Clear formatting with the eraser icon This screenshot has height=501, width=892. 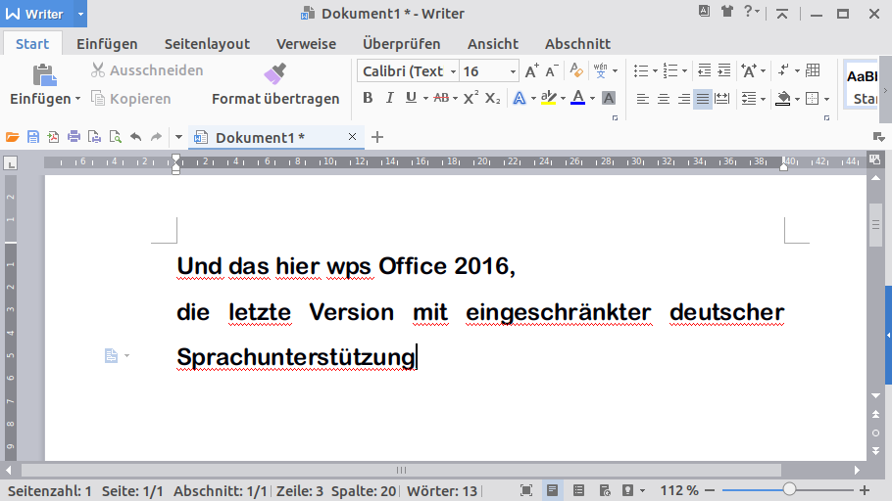click(x=576, y=70)
